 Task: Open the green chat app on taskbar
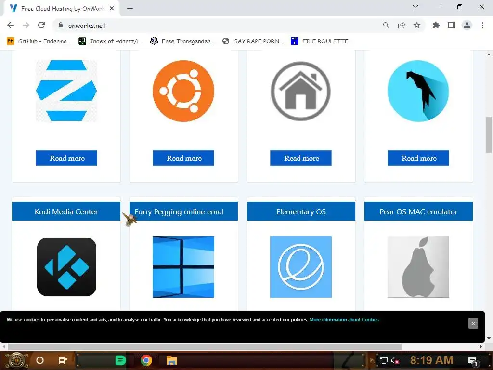click(121, 360)
